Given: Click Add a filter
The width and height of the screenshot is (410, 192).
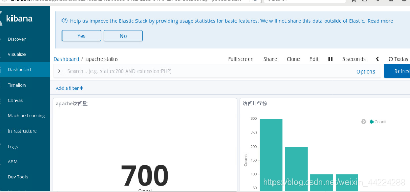Looking at the screenshot, I should pyautogui.click(x=70, y=88).
